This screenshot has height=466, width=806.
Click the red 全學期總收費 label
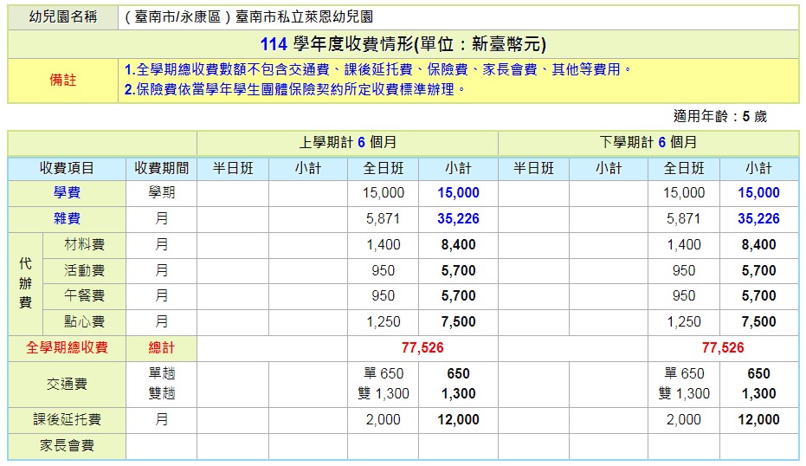pyautogui.click(x=67, y=348)
